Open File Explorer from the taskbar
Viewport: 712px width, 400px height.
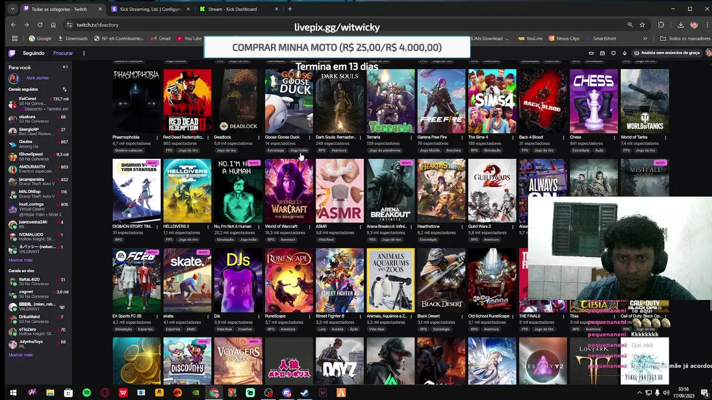click(50, 393)
